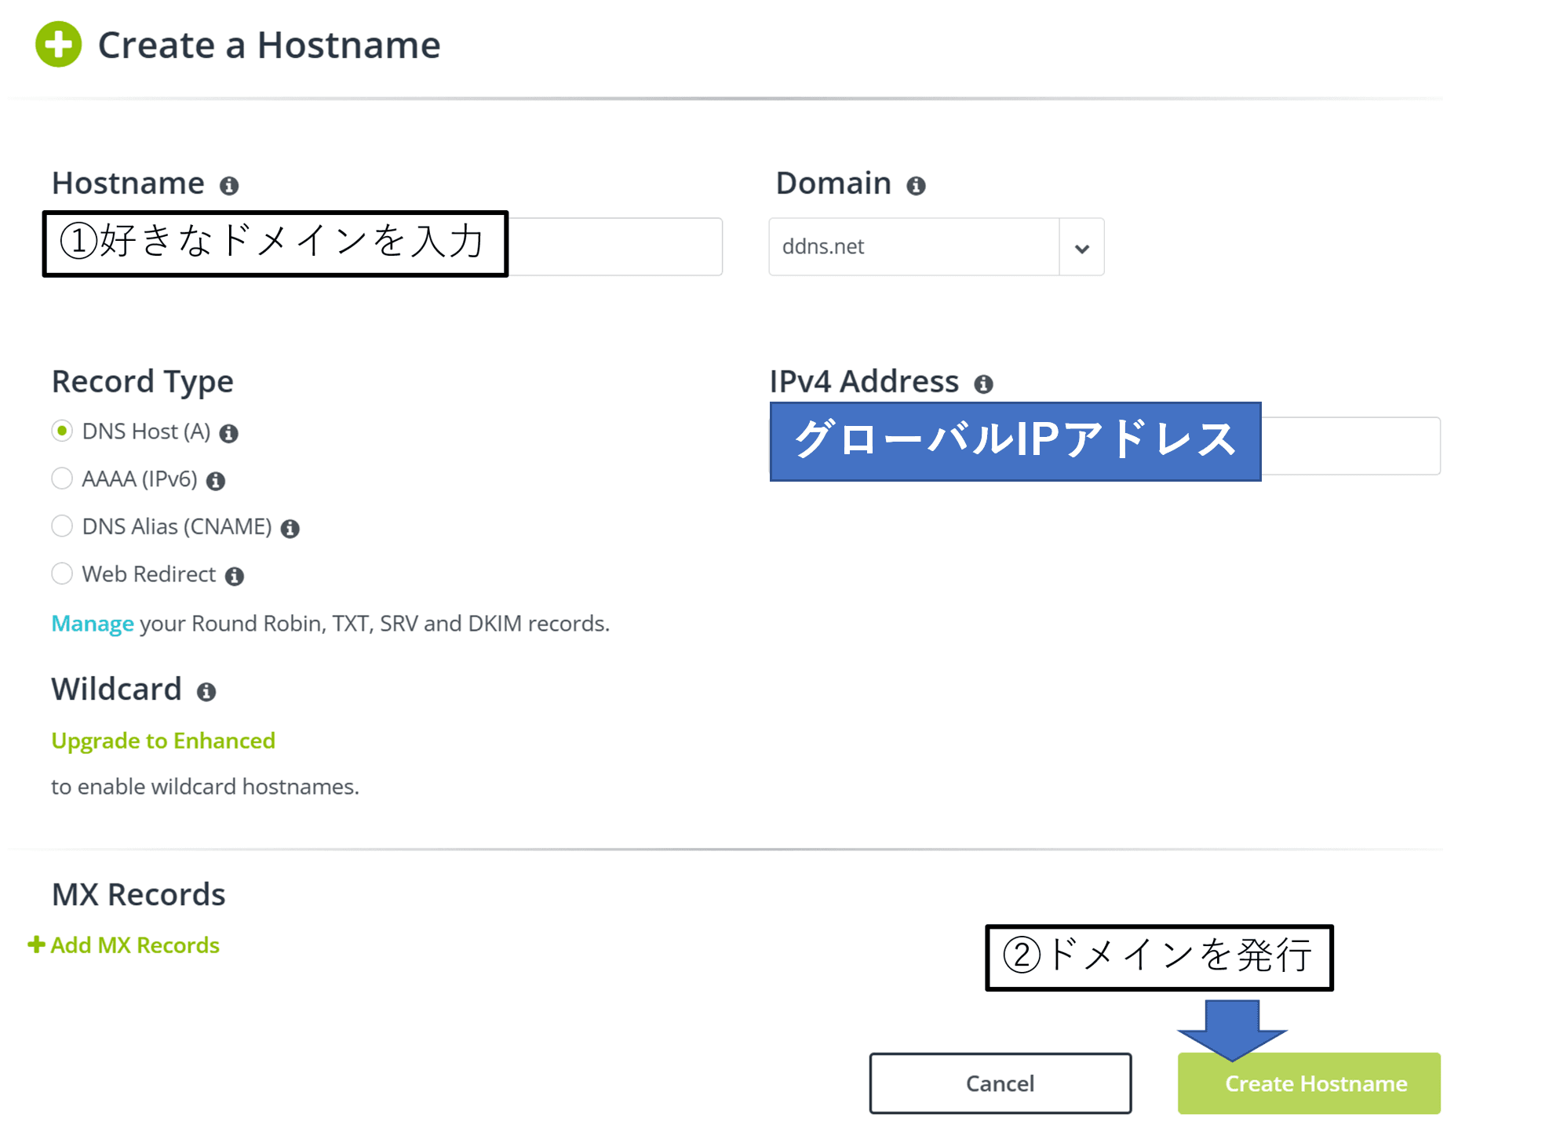Click the info icon next to Hostname

229,186
